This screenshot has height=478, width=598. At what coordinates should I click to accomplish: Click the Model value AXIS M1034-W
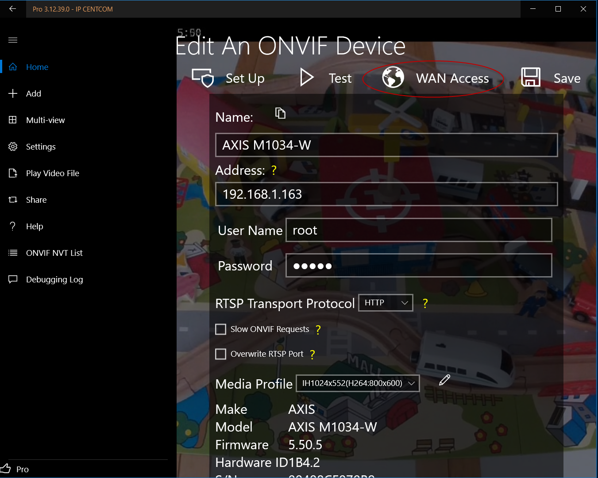click(x=332, y=427)
